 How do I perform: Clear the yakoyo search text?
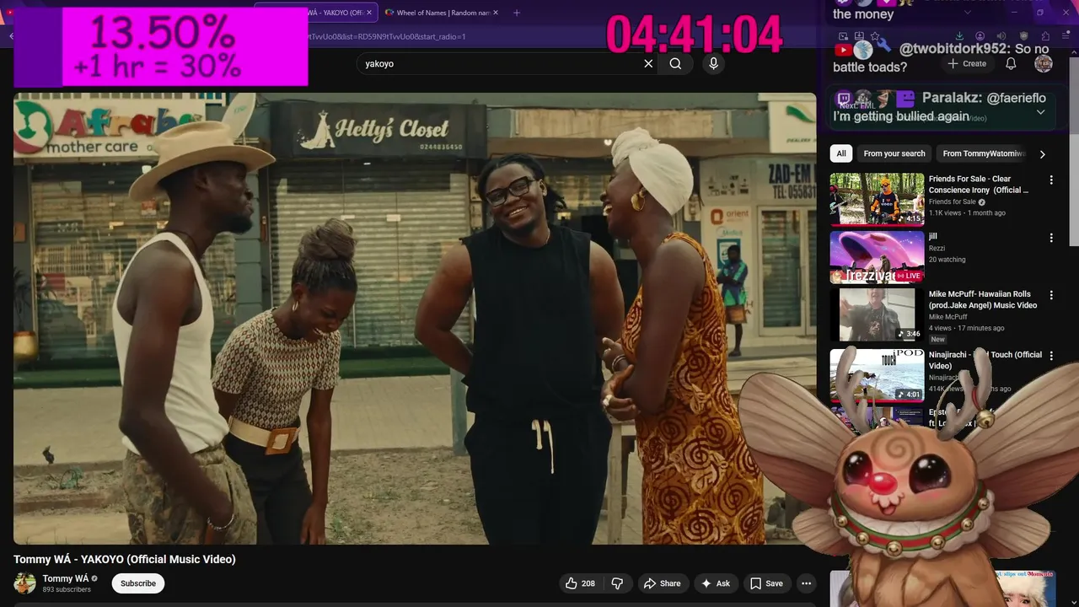[648, 63]
